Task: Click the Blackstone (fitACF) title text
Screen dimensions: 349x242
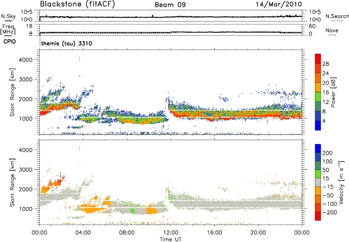Action: tap(78, 4)
